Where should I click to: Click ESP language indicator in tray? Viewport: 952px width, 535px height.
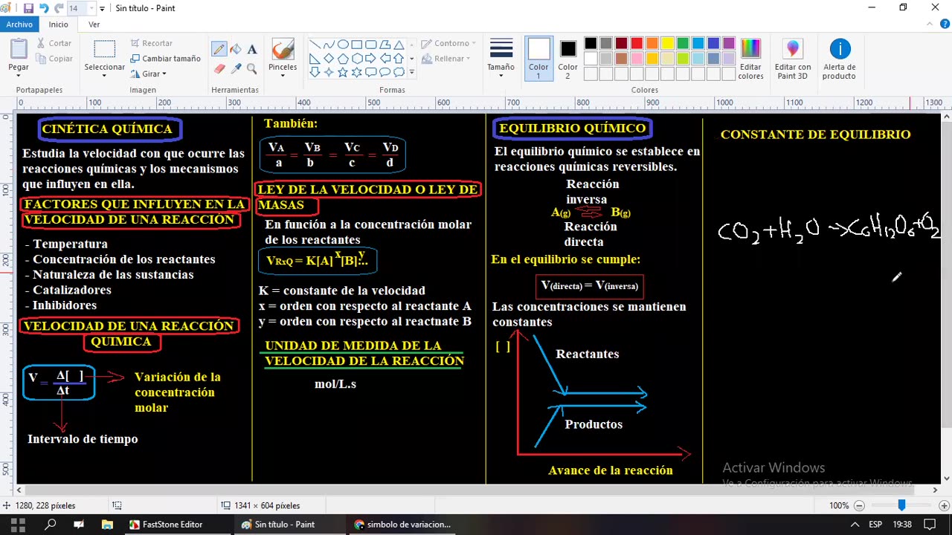[x=875, y=525]
